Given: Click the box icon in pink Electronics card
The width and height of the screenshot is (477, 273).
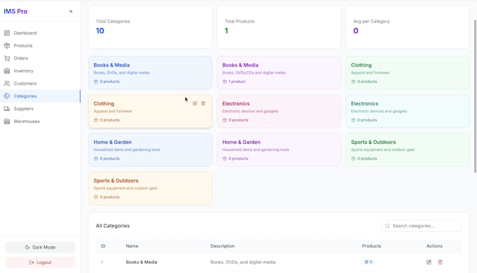Looking at the screenshot, I should 224,120.
